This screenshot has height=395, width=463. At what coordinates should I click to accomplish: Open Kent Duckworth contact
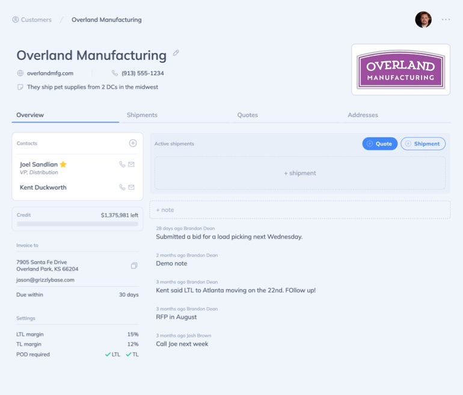click(43, 187)
